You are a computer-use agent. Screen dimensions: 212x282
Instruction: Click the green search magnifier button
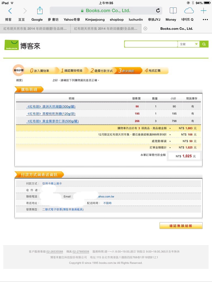204,44
